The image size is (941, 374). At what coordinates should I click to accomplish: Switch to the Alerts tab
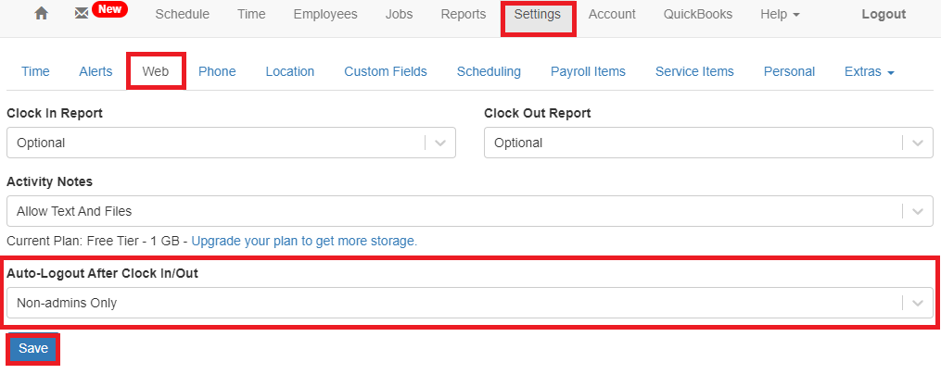tap(95, 71)
